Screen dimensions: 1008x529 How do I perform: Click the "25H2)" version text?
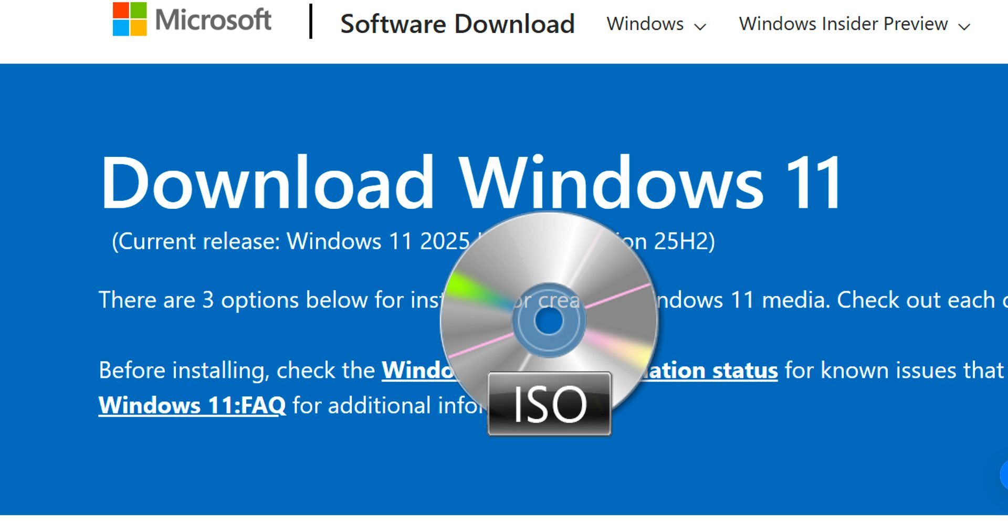point(684,241)
